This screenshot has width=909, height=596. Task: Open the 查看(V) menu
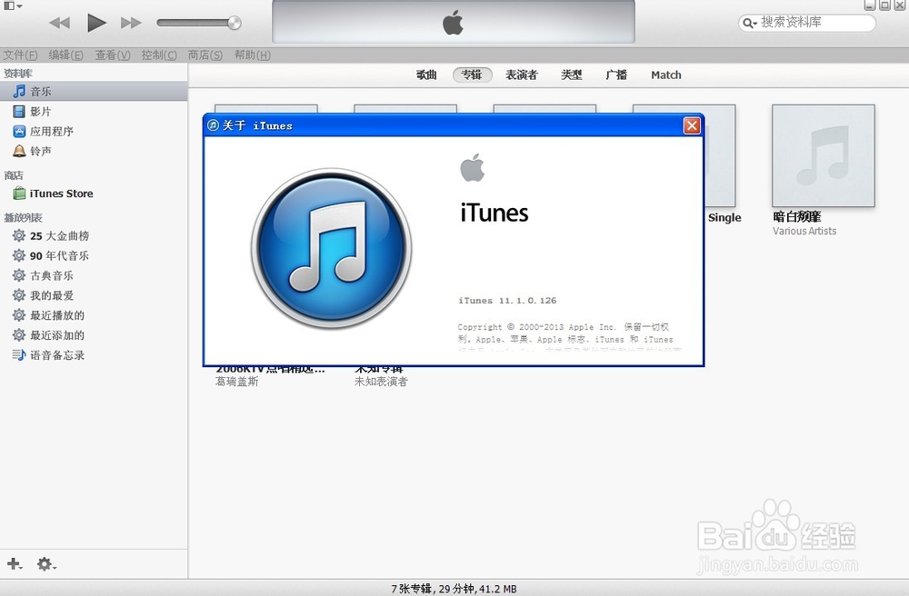click(113, 55)
